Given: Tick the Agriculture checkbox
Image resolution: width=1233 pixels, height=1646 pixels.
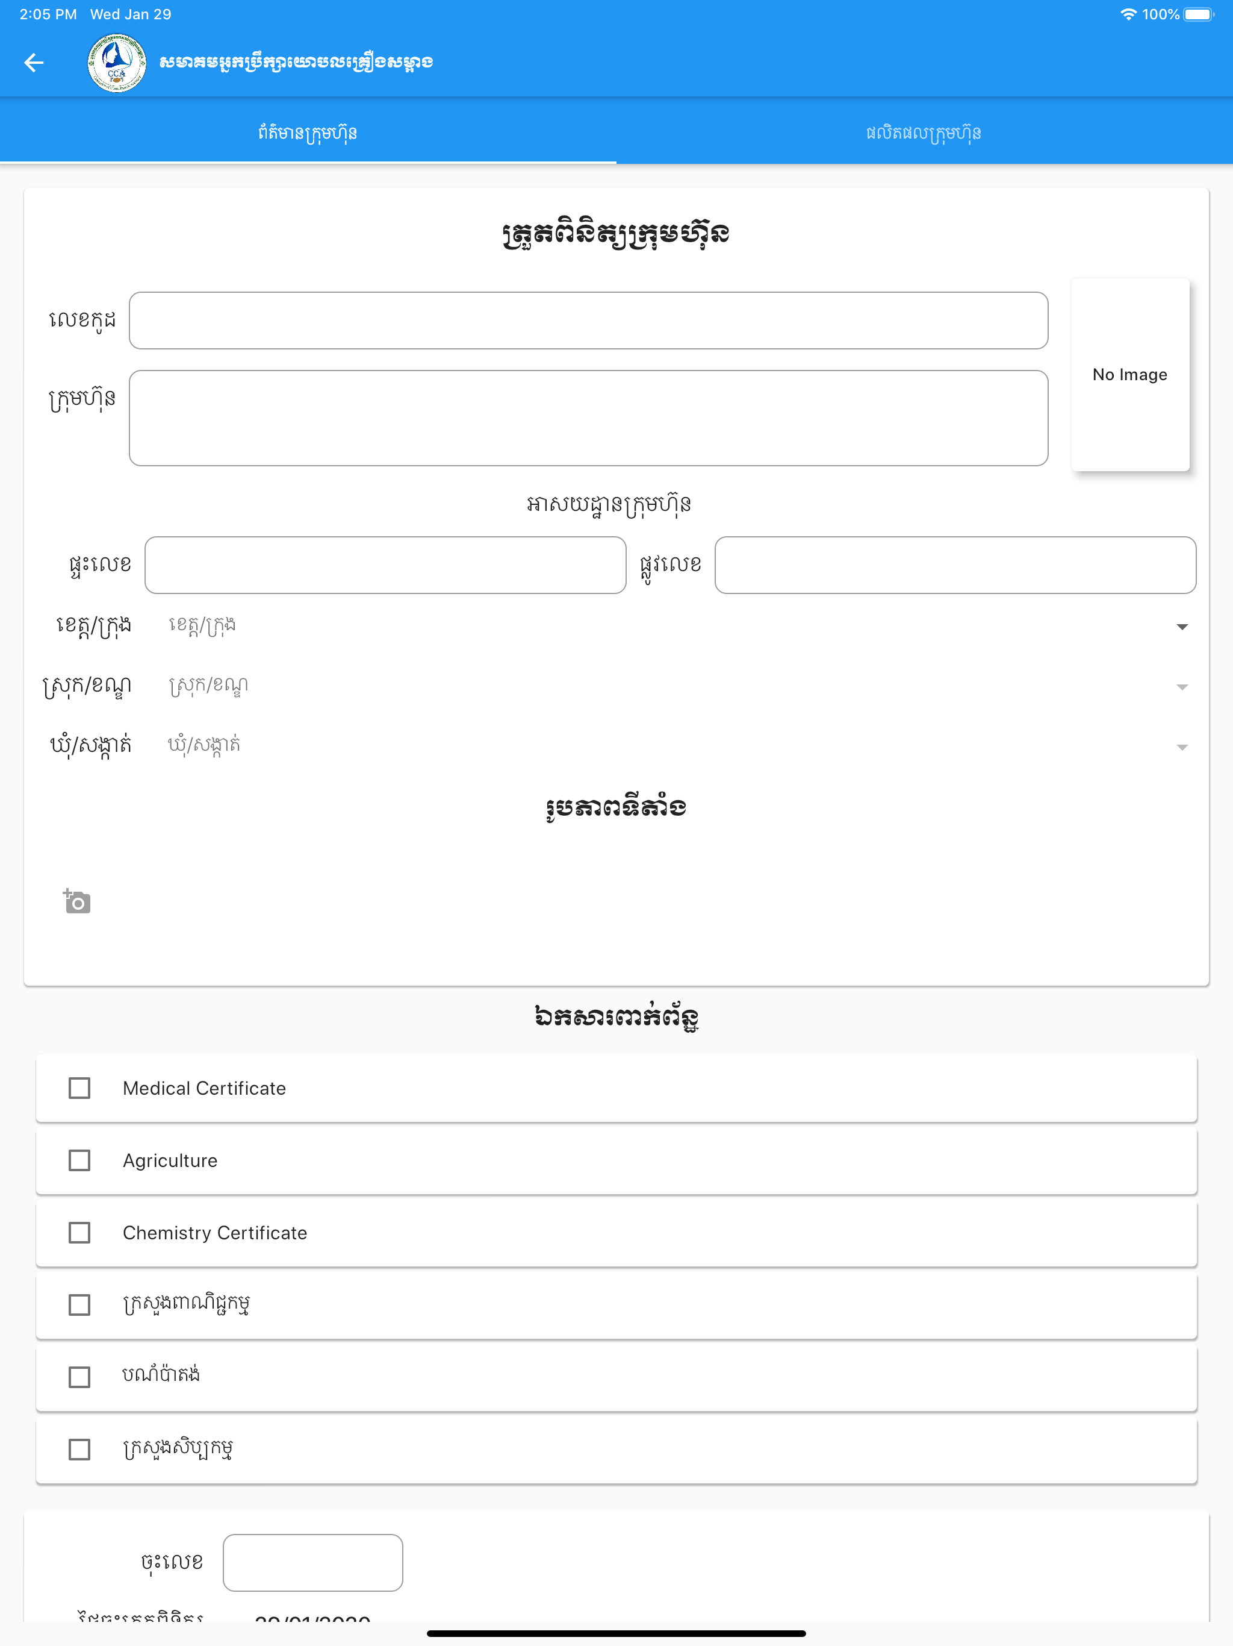Looking at the screenshot, I should [79, 1160].
